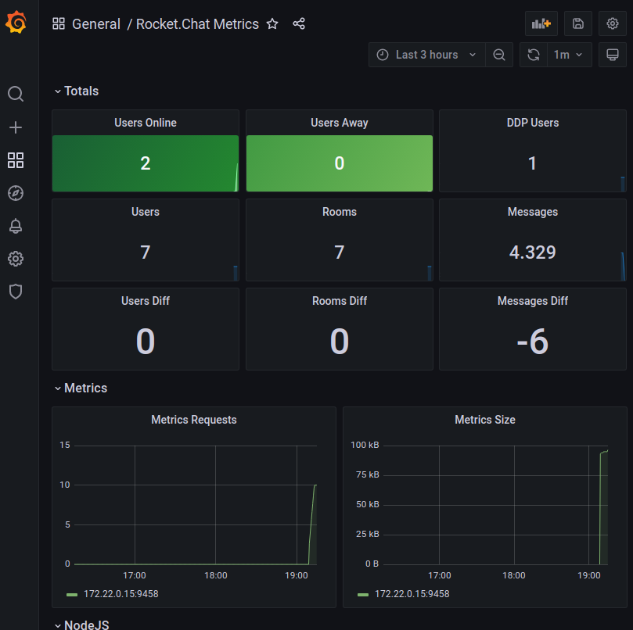This screenshot has height=630, width=633.
Task: Toggle 172.22.0.15:9458 series in Metrics Size
Action: tap(412, 594)
